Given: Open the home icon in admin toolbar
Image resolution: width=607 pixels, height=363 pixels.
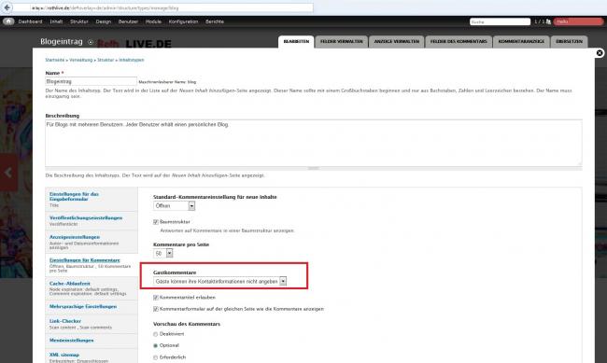Looking at the screenshot, I should click(x=8, y=21).
